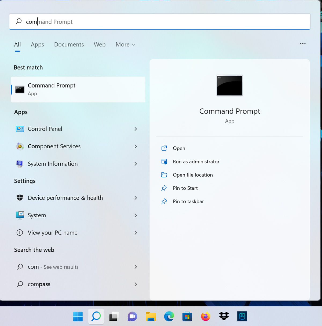Click the large Command Prompt preview thumbnail
This screenshot has height=326, width=322.
(230, 86)
